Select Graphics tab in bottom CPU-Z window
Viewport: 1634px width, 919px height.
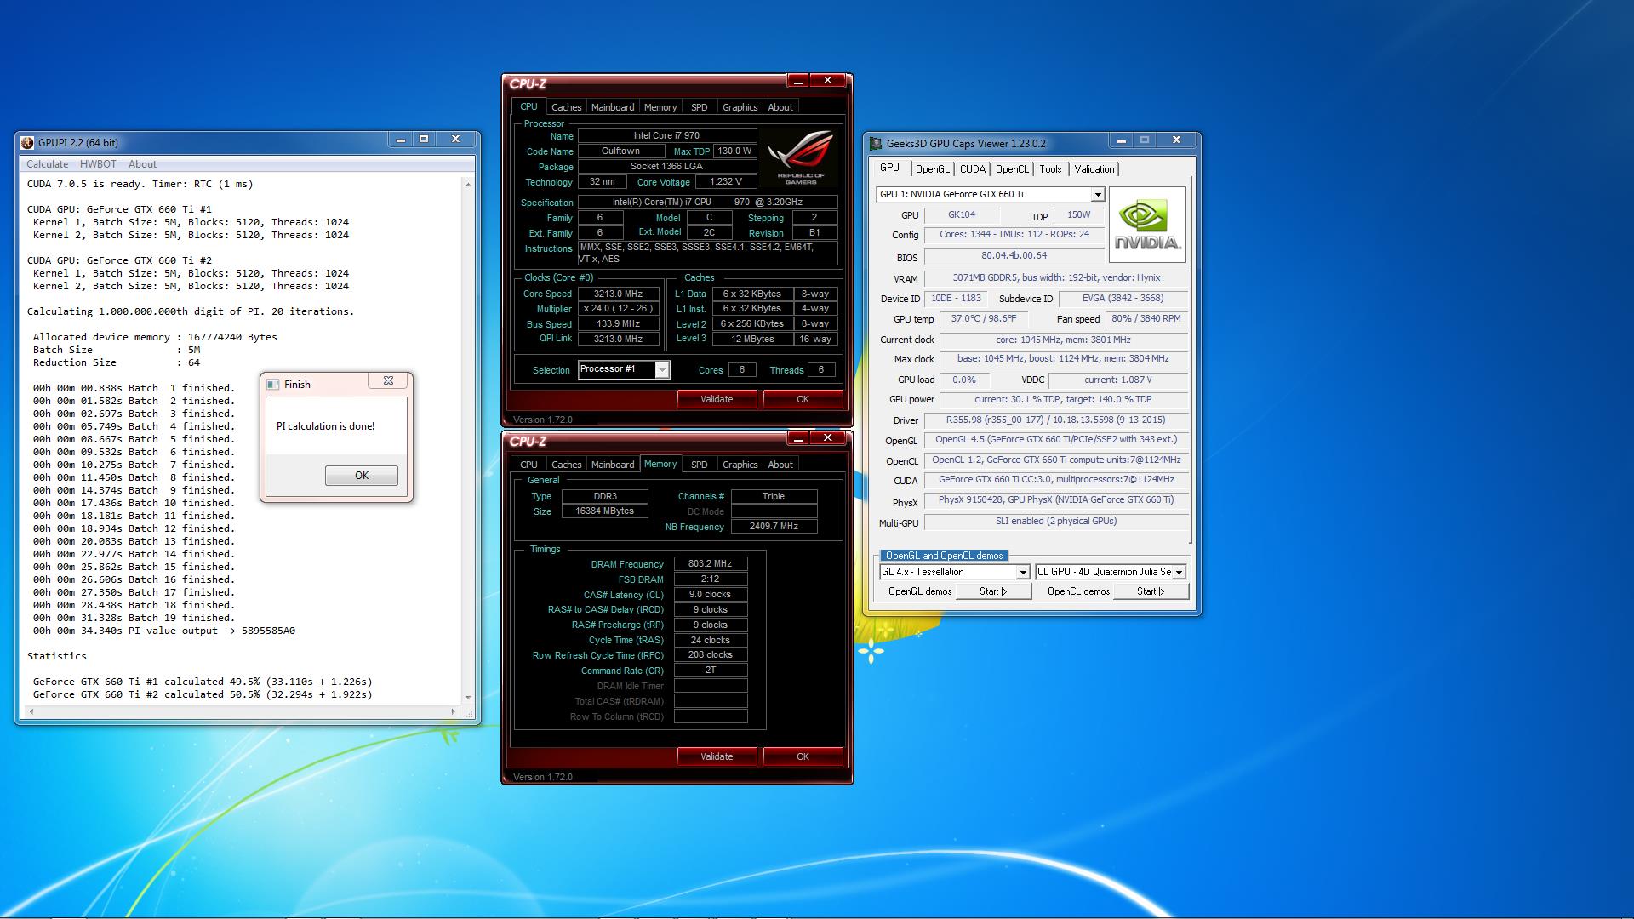[740, 465]
